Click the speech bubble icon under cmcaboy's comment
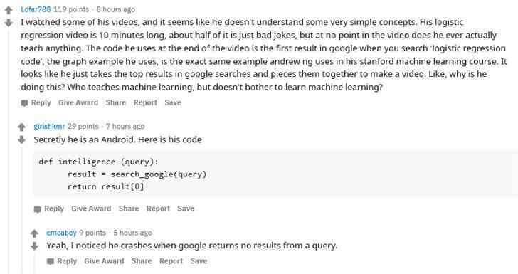Image resolution: width=518 pixels, height=274 pixels. coord(51,262)
